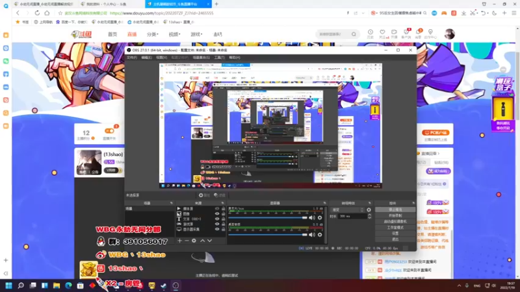Reload the page with browser refresh icon
Screen dimensions: 520x292
coord(37,13)
